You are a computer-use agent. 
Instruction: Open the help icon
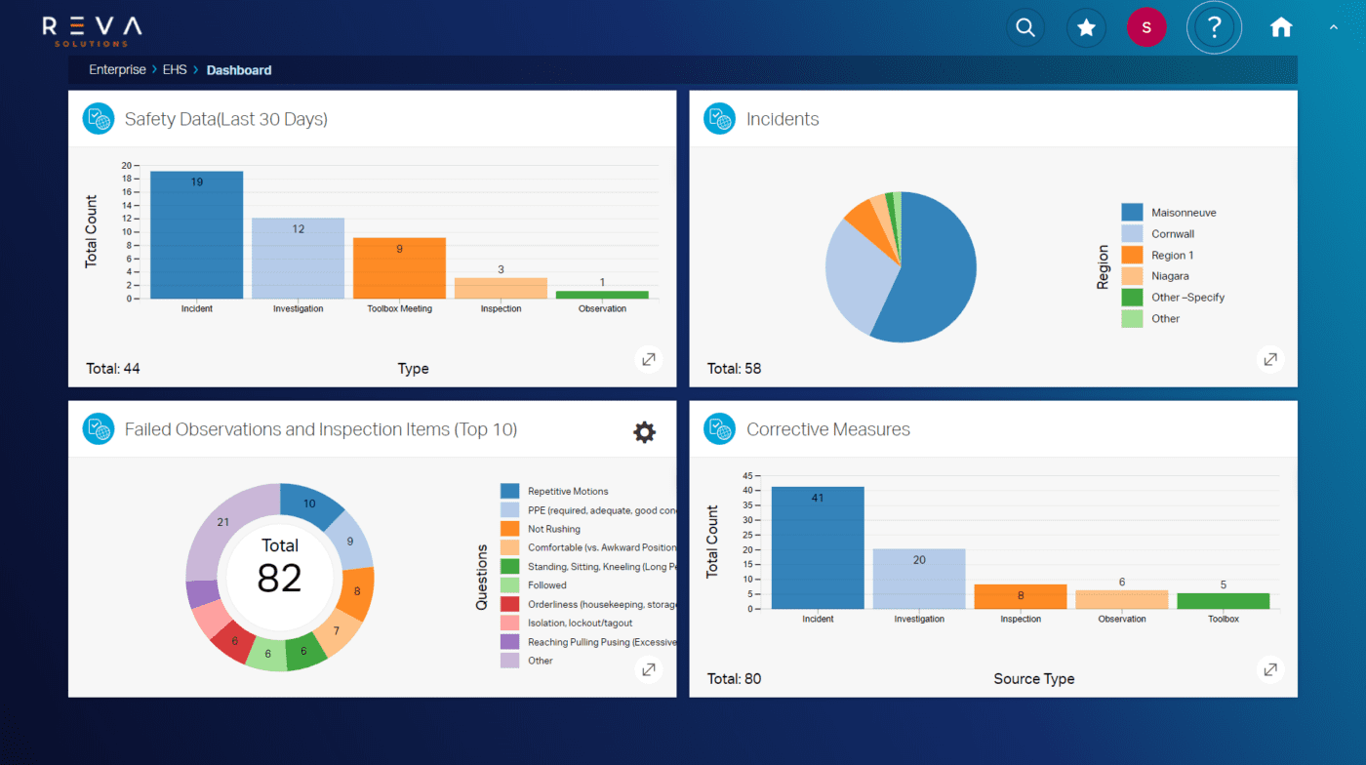point(1214,27)
